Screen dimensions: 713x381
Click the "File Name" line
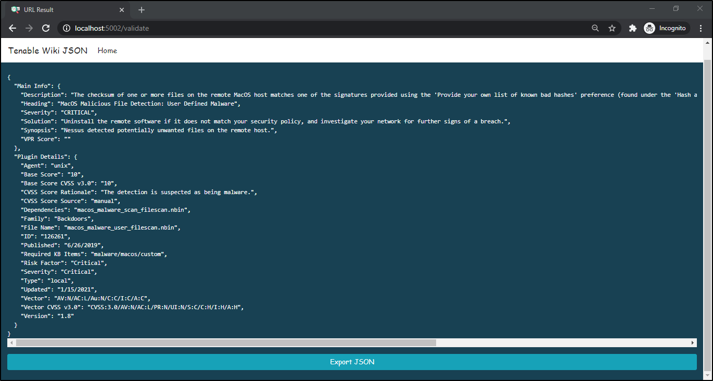coord(100,227)
